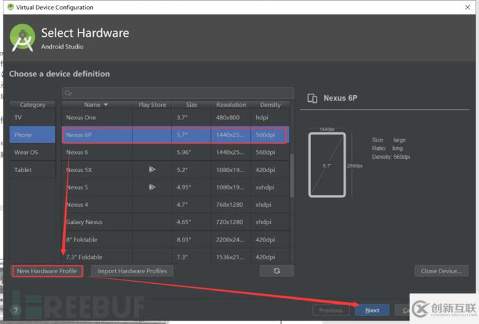Screen dimensions: 479x324
Task: Click the Nexus 6P device type icon
Action: [x=312, y=99]
